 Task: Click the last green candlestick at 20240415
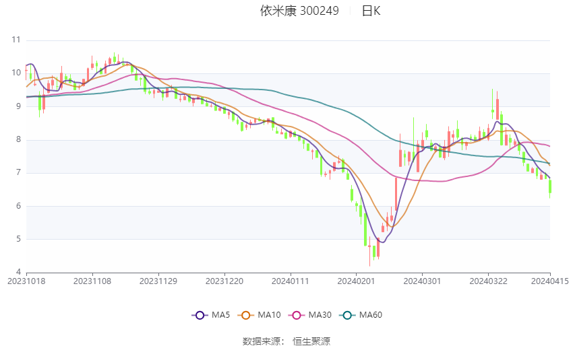pyautogui.click(x=549, y=186)
